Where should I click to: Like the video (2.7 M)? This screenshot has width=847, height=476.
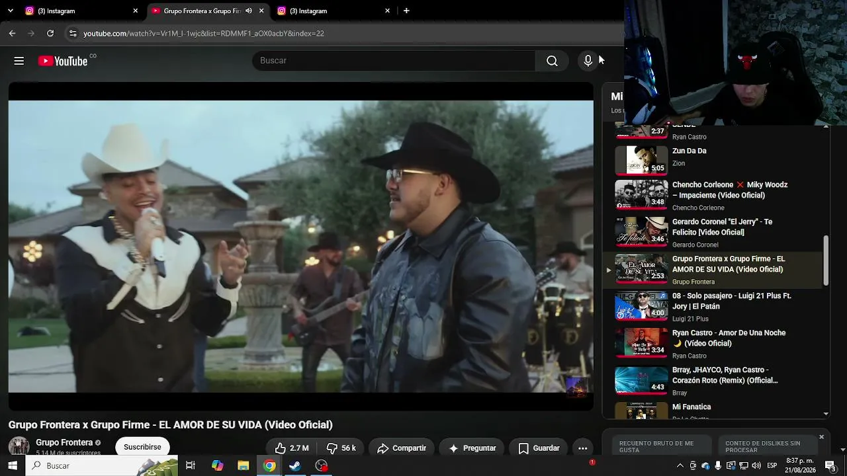(x=291, y=448)
